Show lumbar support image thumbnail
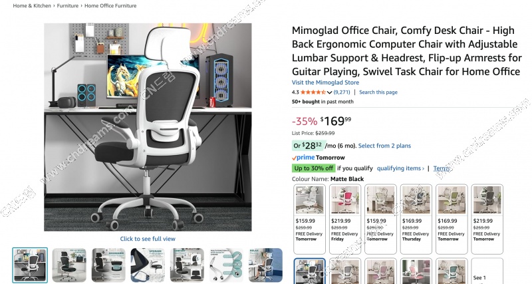This screenshot has height=284, width=532. click(108, 265)
